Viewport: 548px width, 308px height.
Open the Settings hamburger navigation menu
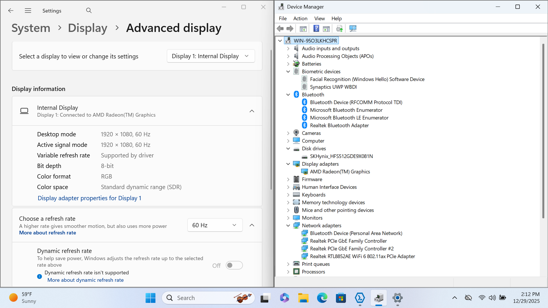point(28,11)
